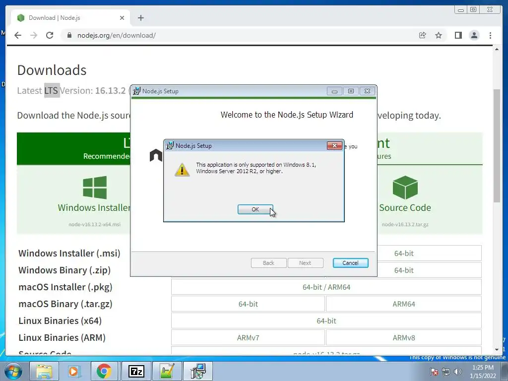This screenshot has width=508, height=381.
Task: Select the Download | Node.js tab
Action: [x=70, y=18]
